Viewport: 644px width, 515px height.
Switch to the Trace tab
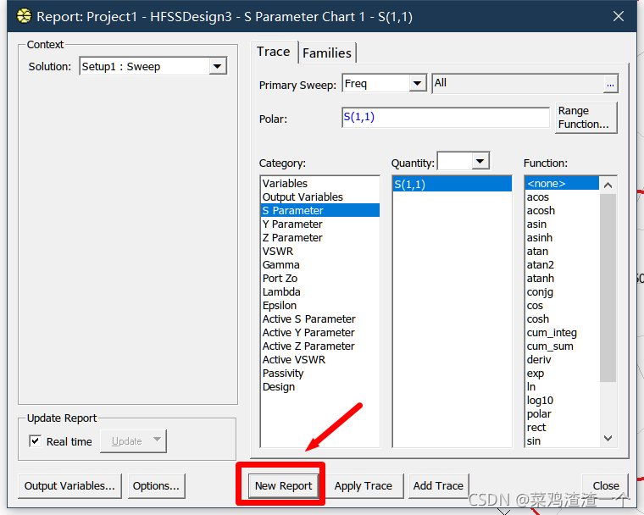click(x=274, y=52)
